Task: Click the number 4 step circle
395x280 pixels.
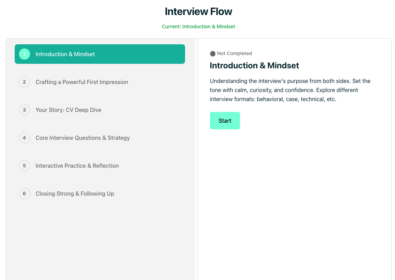Action: click(24, 138)
